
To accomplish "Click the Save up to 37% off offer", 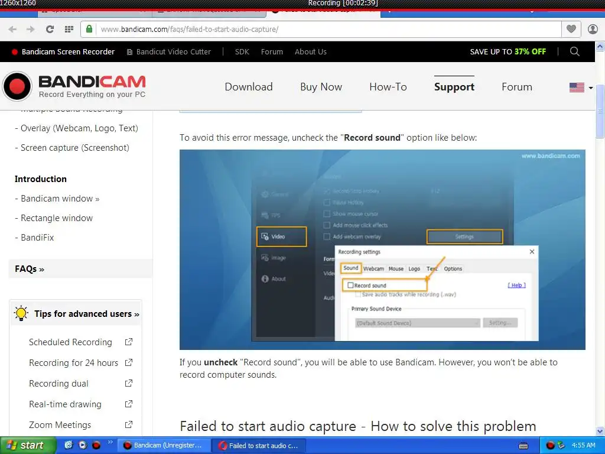I will pos(508,52).
